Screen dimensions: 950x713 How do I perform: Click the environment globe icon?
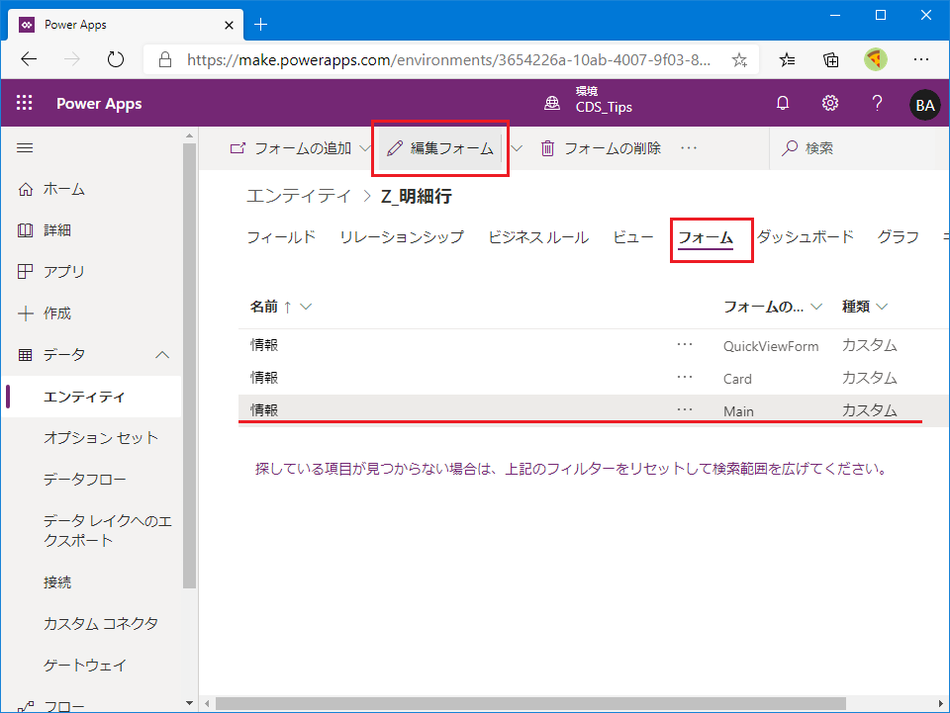[552, 104]
